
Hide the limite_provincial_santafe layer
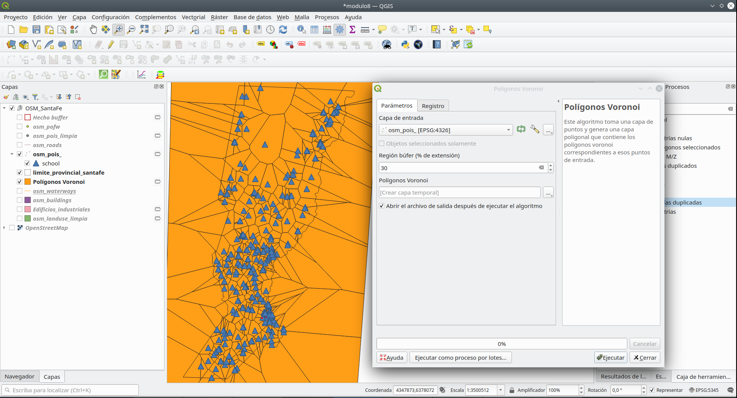[x=20, y=172]
